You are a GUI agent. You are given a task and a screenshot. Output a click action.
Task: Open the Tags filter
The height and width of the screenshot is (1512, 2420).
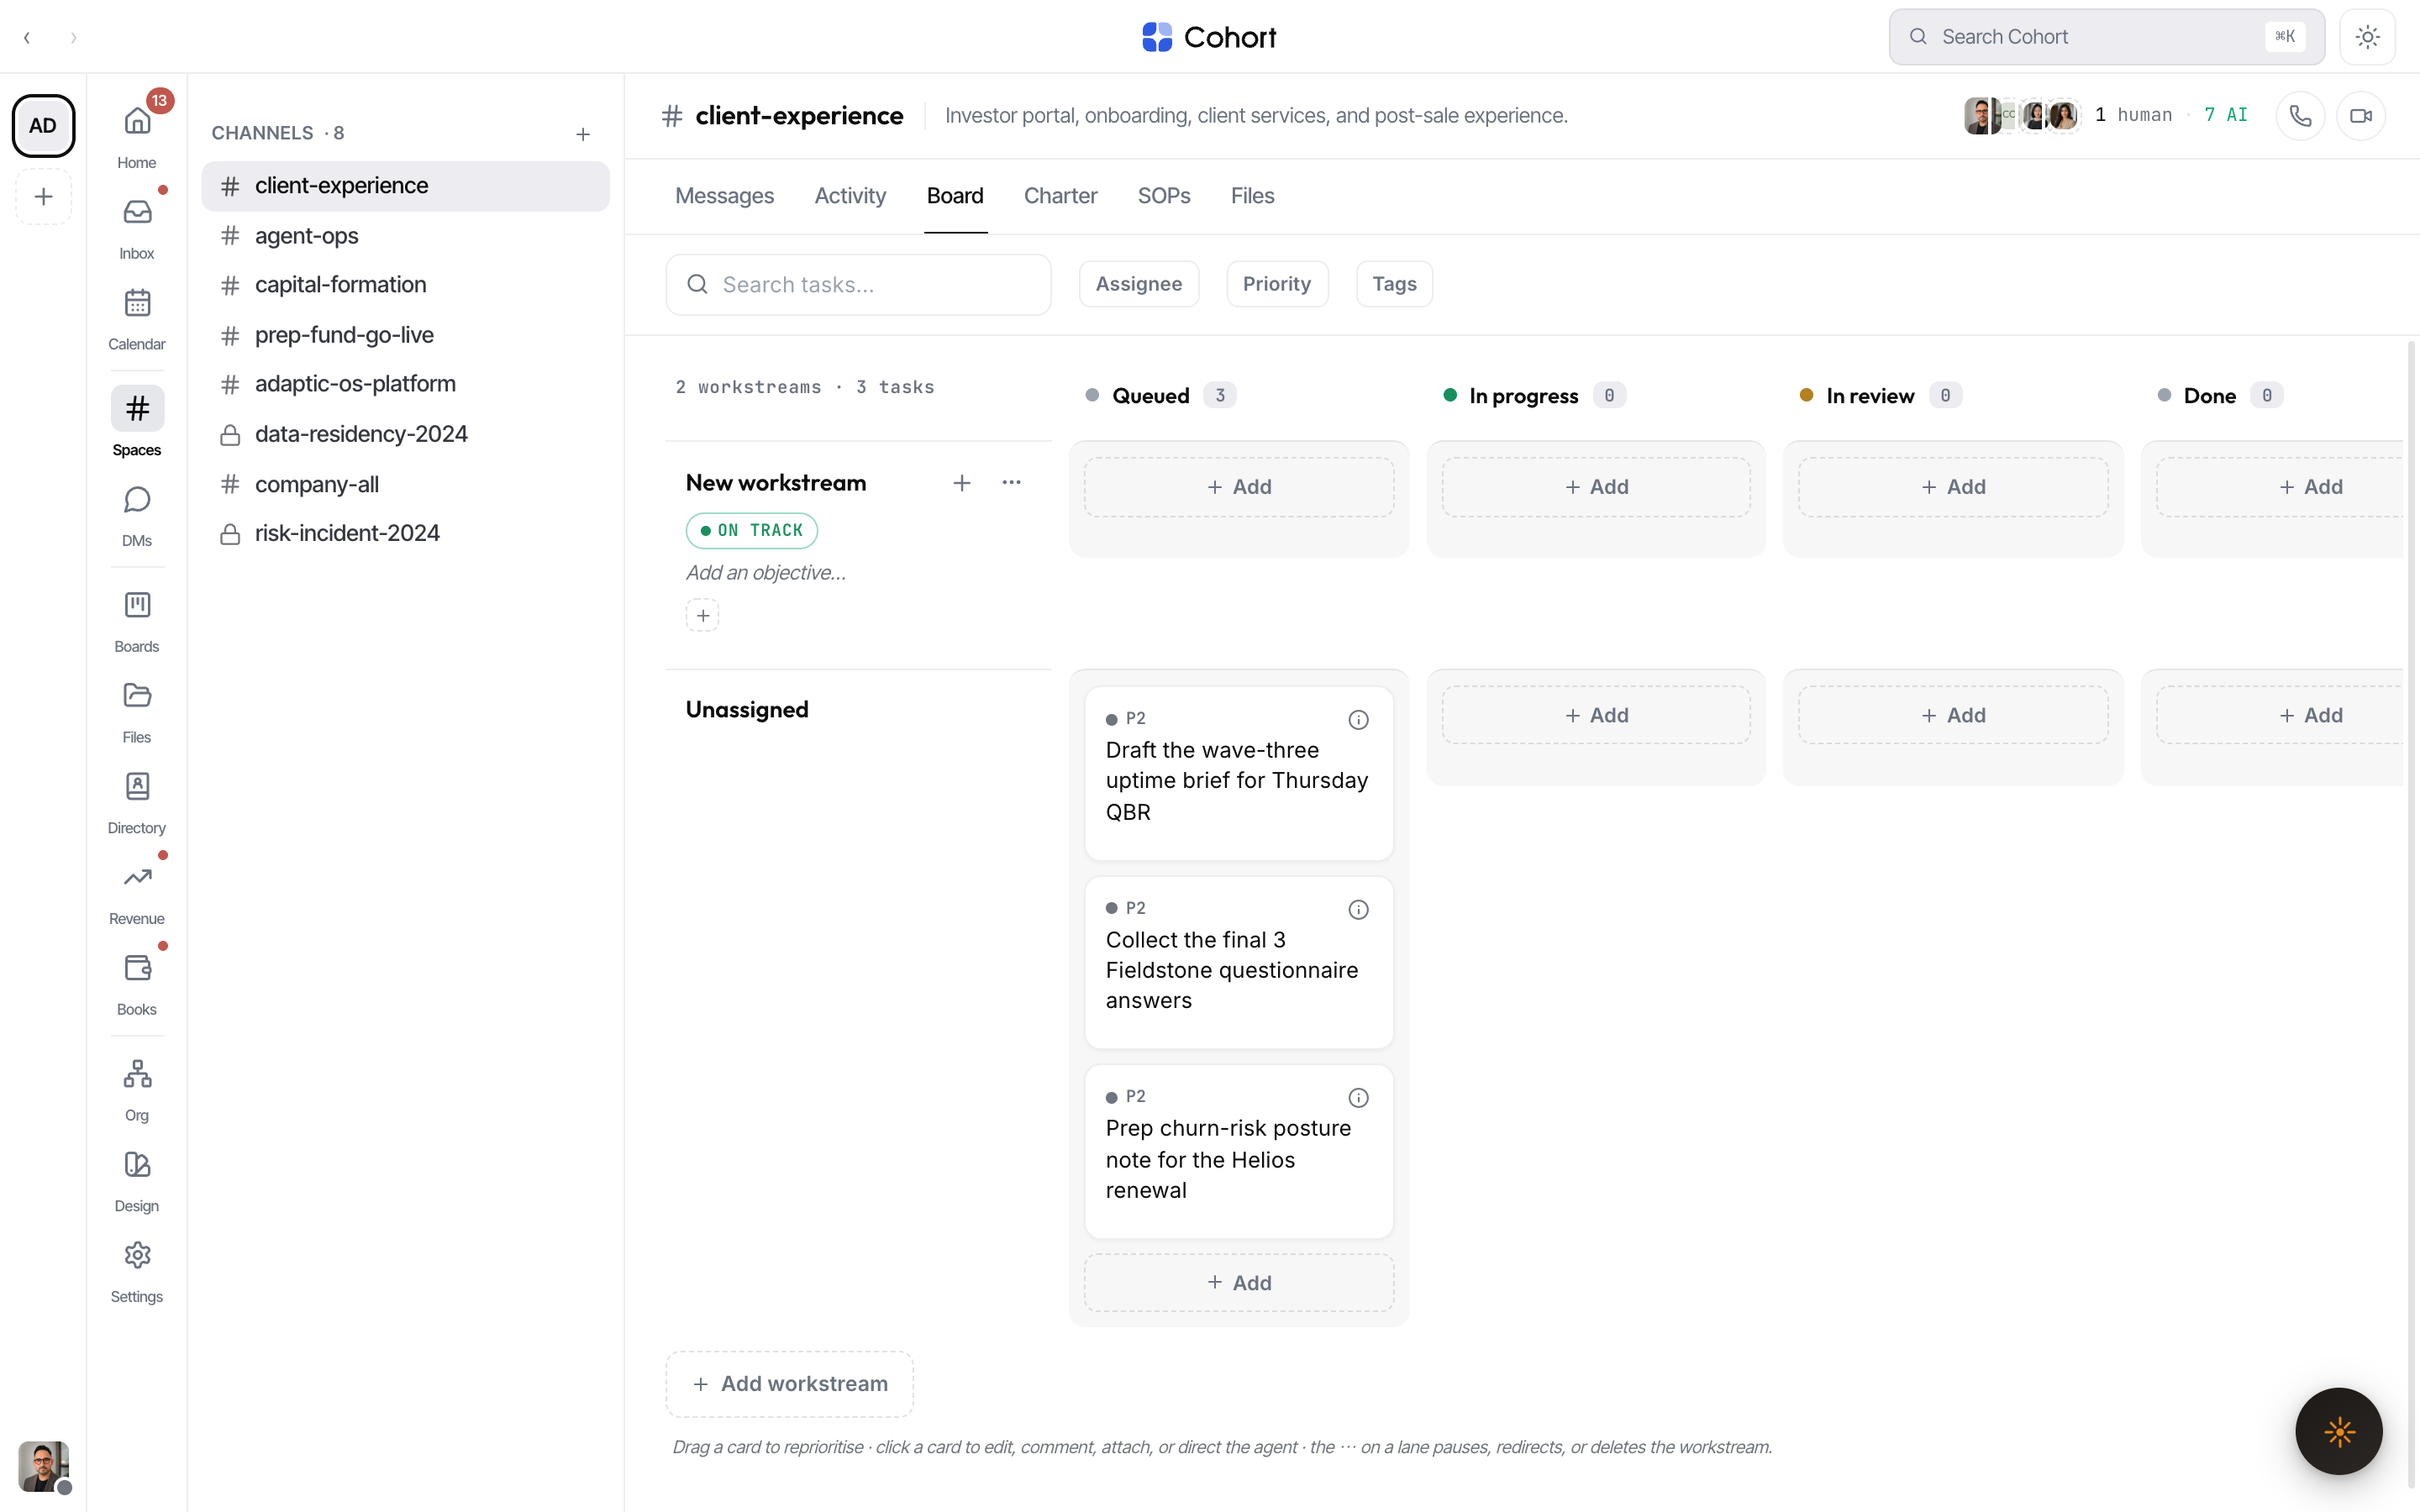(x=1394, y=284)
